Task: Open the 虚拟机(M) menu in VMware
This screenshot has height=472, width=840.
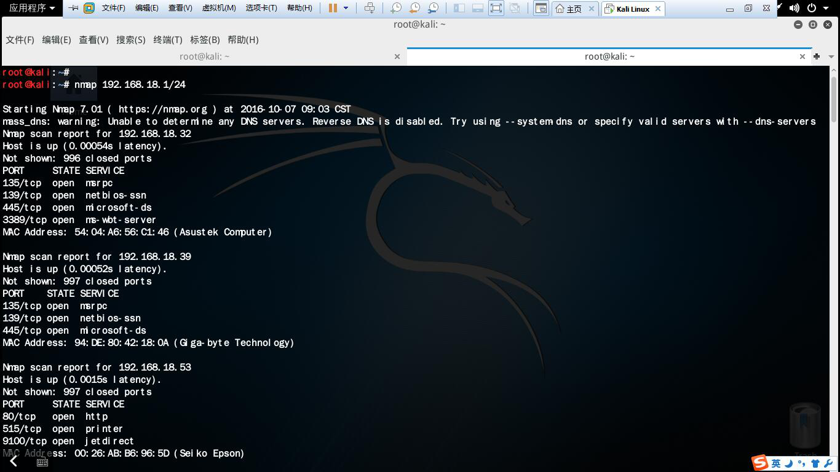Action: 219,8
